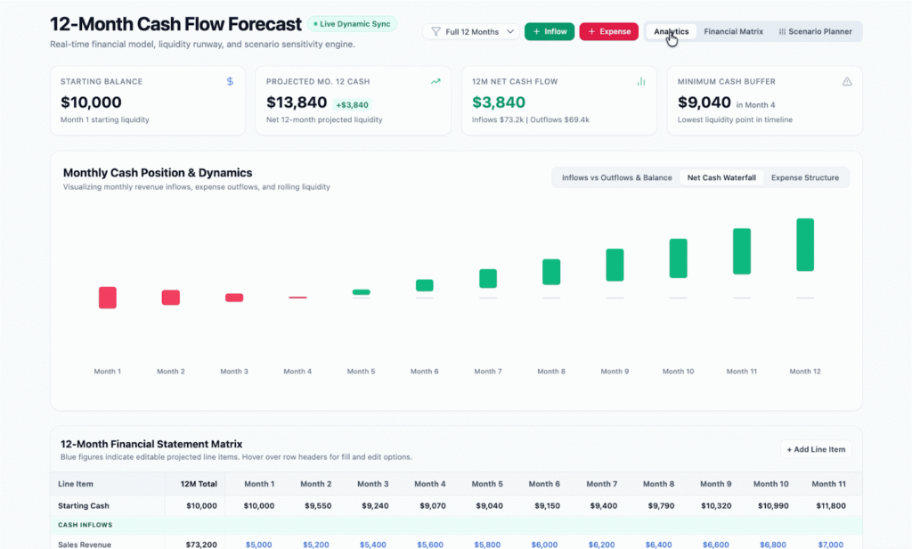Edit Sales Revenue Month 2 value $5,200
Screen dimensions: 912x549
tap(316, 545)
